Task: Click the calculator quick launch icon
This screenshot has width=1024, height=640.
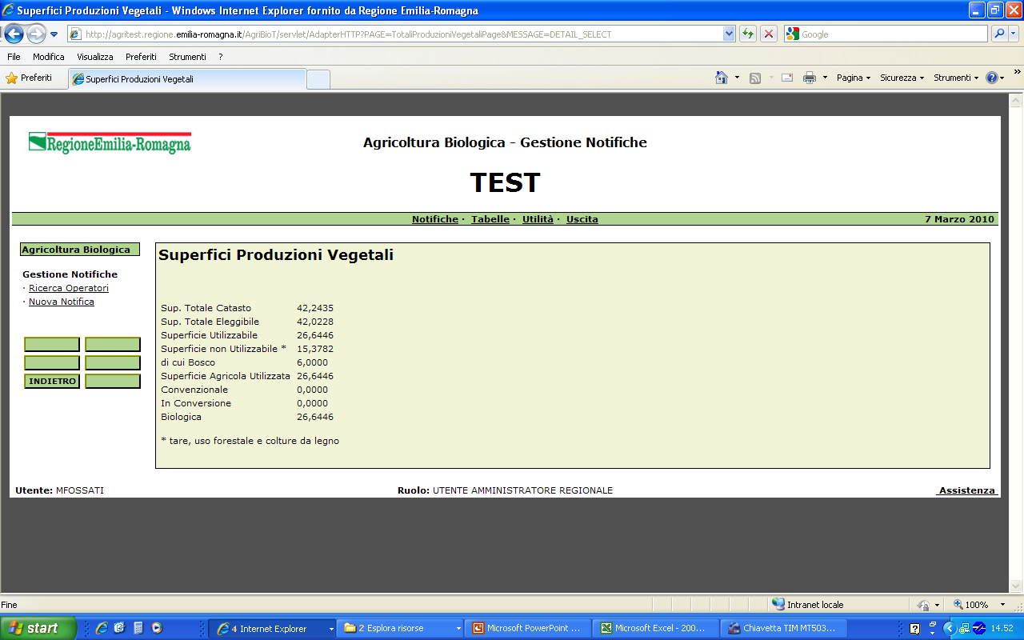Action: [138, 628]
